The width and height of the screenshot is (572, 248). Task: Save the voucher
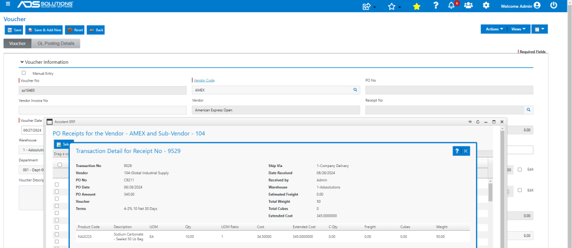point(14,30)
